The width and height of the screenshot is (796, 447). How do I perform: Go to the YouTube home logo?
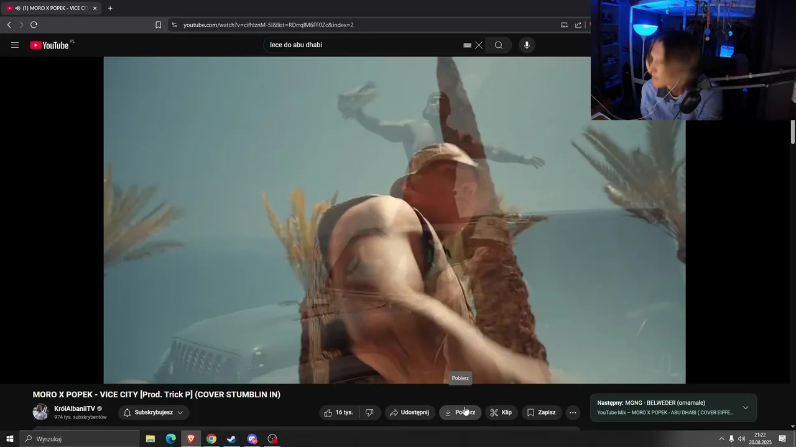pos(49,45)
